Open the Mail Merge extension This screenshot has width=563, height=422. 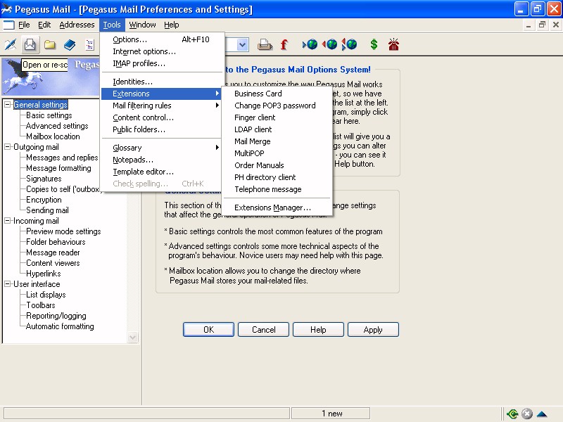[277, 141]
